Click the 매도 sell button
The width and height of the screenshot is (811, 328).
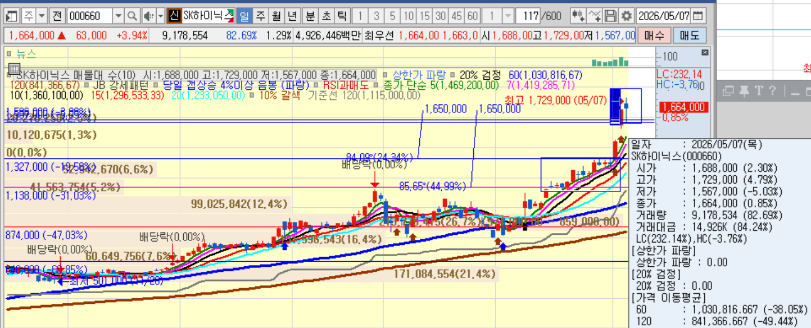[689, 35]
